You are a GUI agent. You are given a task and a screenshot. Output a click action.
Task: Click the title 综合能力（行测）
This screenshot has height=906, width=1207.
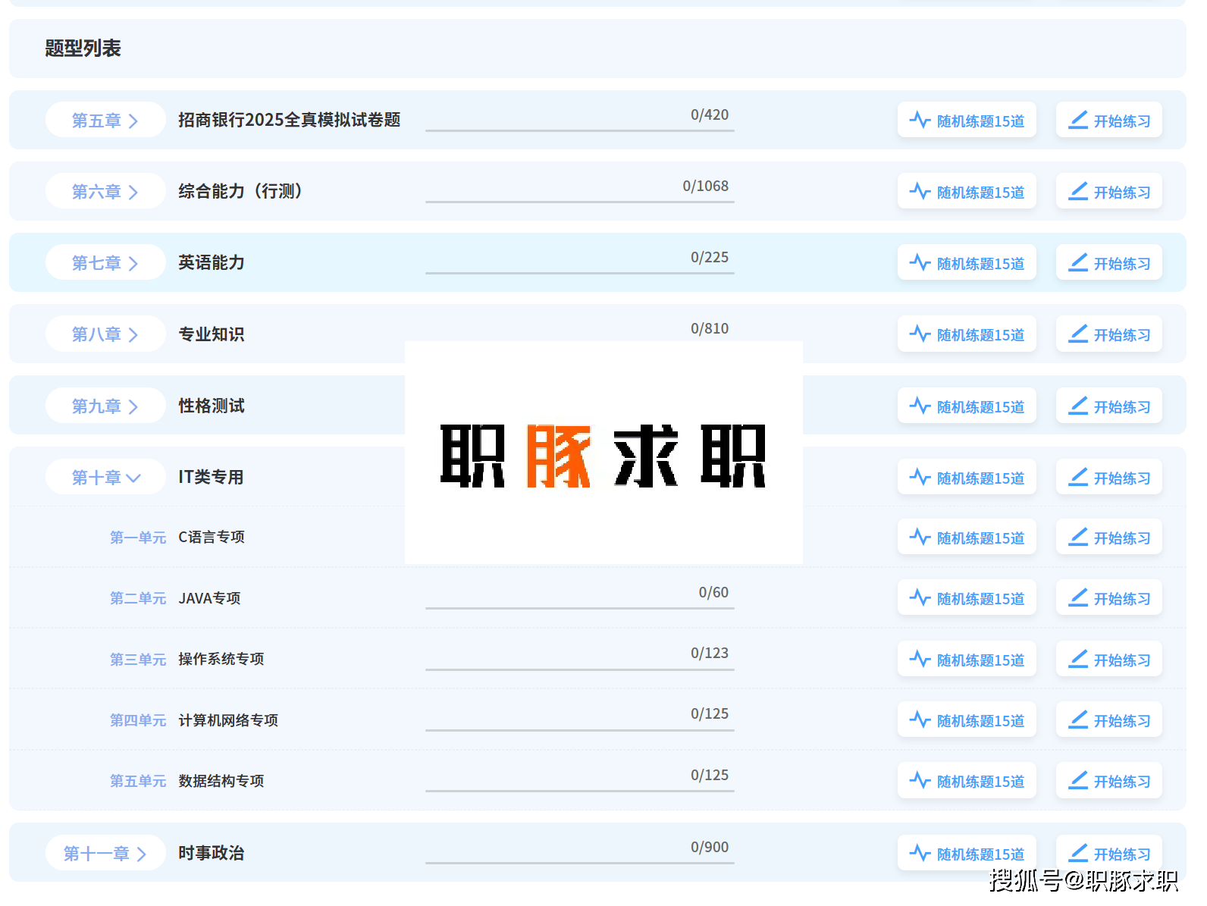240,191
